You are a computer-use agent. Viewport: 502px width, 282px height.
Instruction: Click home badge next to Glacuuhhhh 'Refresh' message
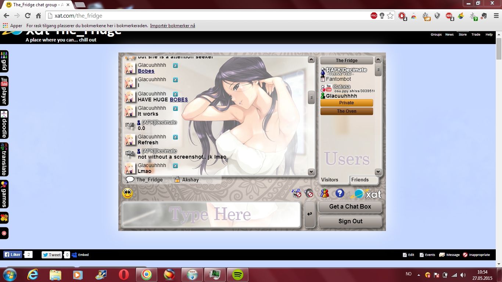[175, 137]
